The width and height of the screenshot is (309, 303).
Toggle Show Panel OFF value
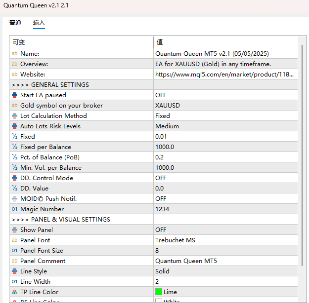(x=225, y=229)
